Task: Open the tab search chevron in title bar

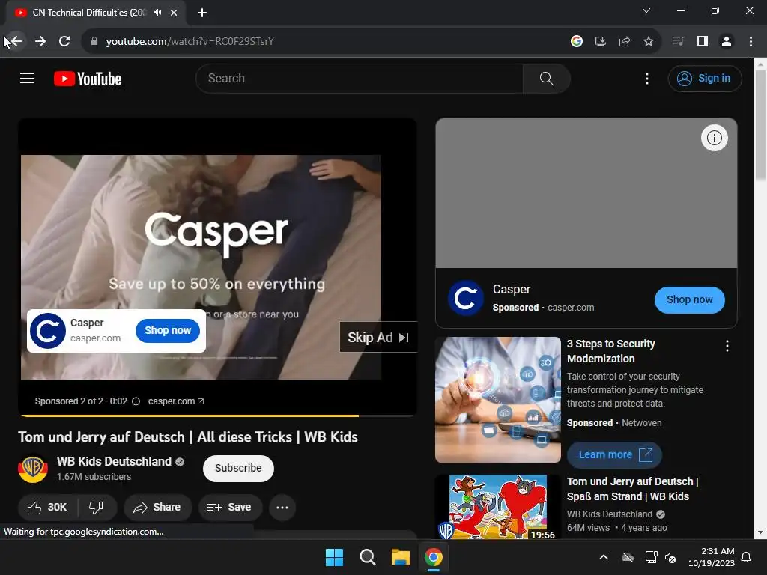Action: coord(646,10)
